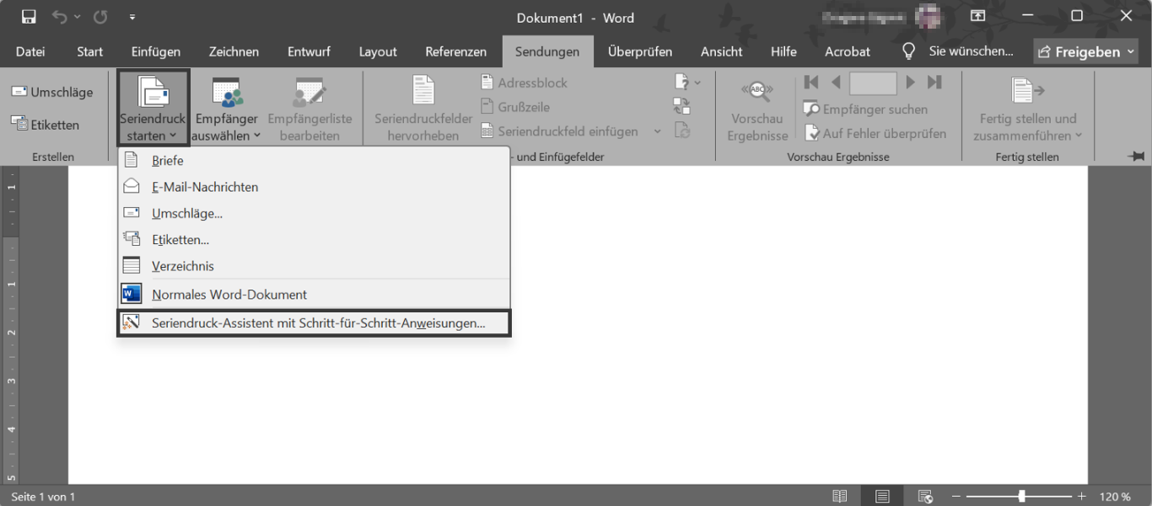Switch to read mode view icon

840,497
